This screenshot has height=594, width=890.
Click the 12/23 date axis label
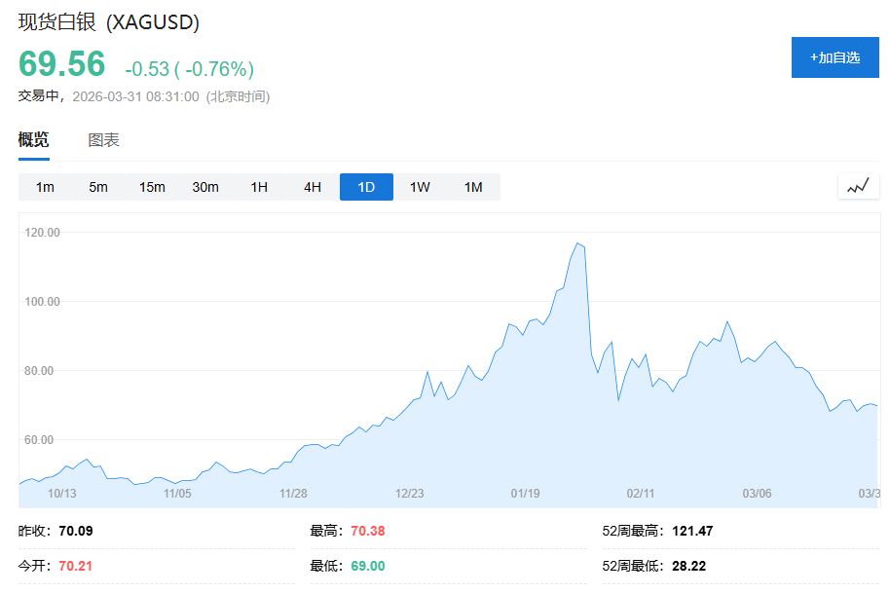410,494
